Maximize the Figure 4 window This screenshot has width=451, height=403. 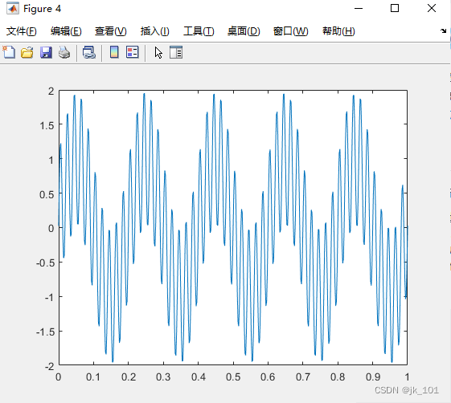(x=395, y=8)
